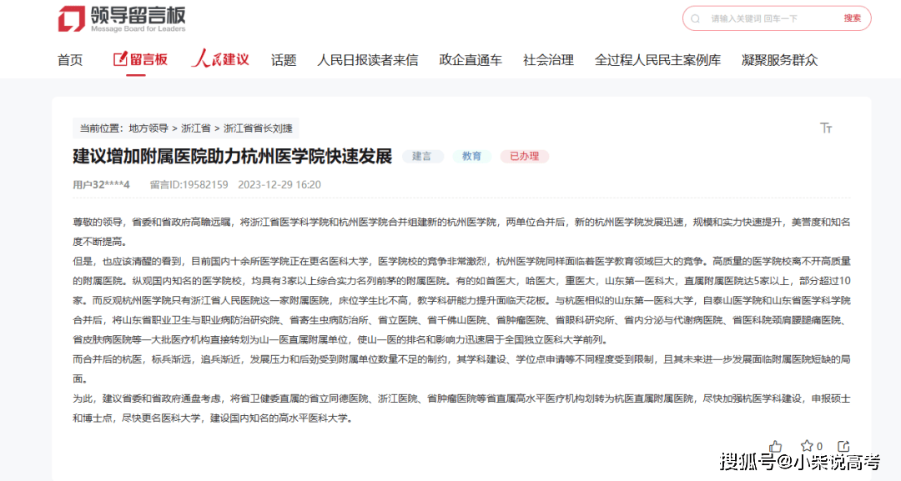This screenshot has height=481, width=901.
Task: Open 全过程人民民主案例库
Action: pos(657,60)
